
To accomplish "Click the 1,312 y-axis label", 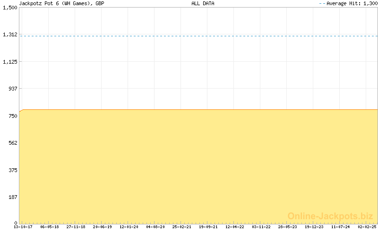I will point(10,34).
